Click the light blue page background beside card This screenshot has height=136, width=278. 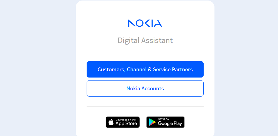pyautogui.click(x=37, y=67)
